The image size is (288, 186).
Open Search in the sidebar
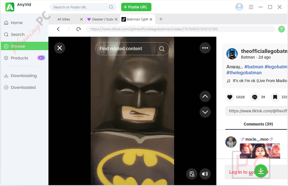24,34
